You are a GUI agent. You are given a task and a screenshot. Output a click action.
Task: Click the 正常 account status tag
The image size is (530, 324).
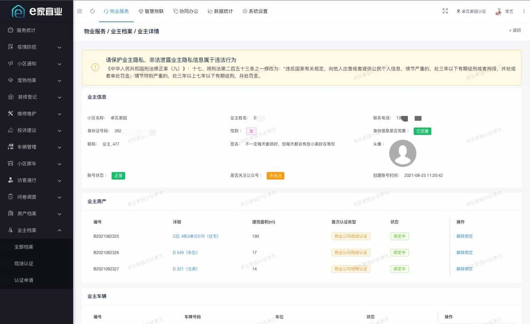click(x=118, y=175)
